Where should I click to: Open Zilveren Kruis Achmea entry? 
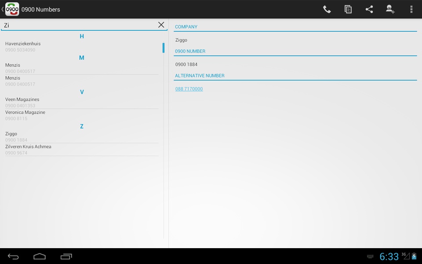click(x=82, y=150)
